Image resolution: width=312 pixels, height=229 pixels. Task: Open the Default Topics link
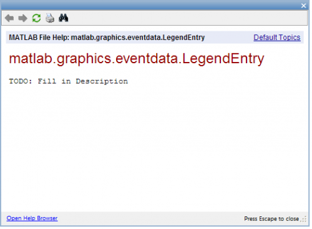coord(277,38)
